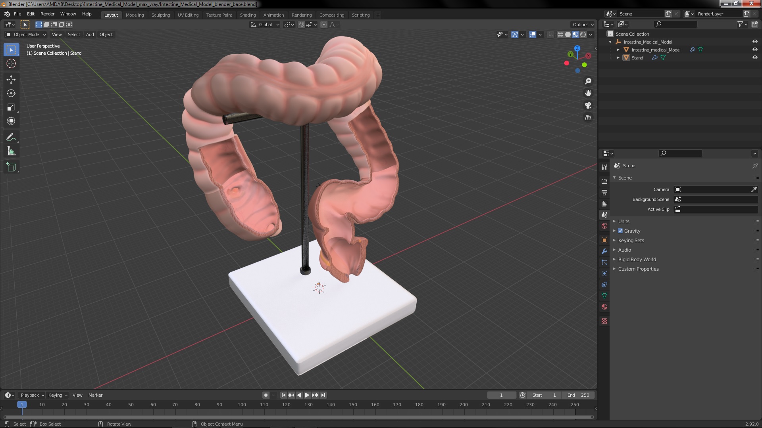Switch to Sculpting workspace tab
The height and width of the screenshot is (428, 762).
coord(161,15)
